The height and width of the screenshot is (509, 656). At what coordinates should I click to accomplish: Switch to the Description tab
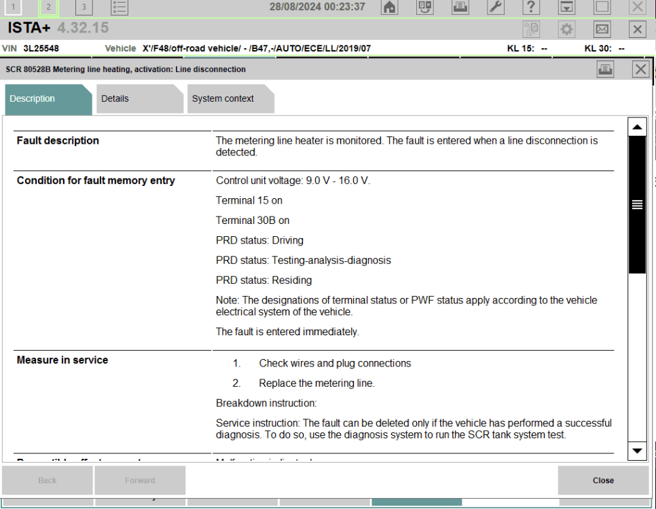[48, 99]
